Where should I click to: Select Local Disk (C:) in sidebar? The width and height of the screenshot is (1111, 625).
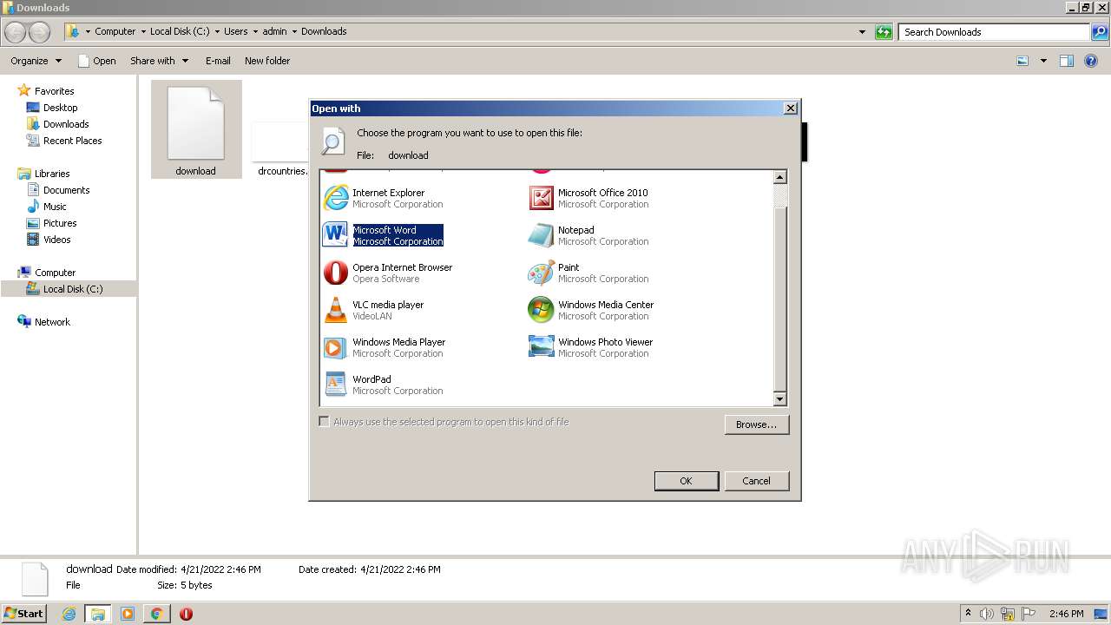click(73, 289)
